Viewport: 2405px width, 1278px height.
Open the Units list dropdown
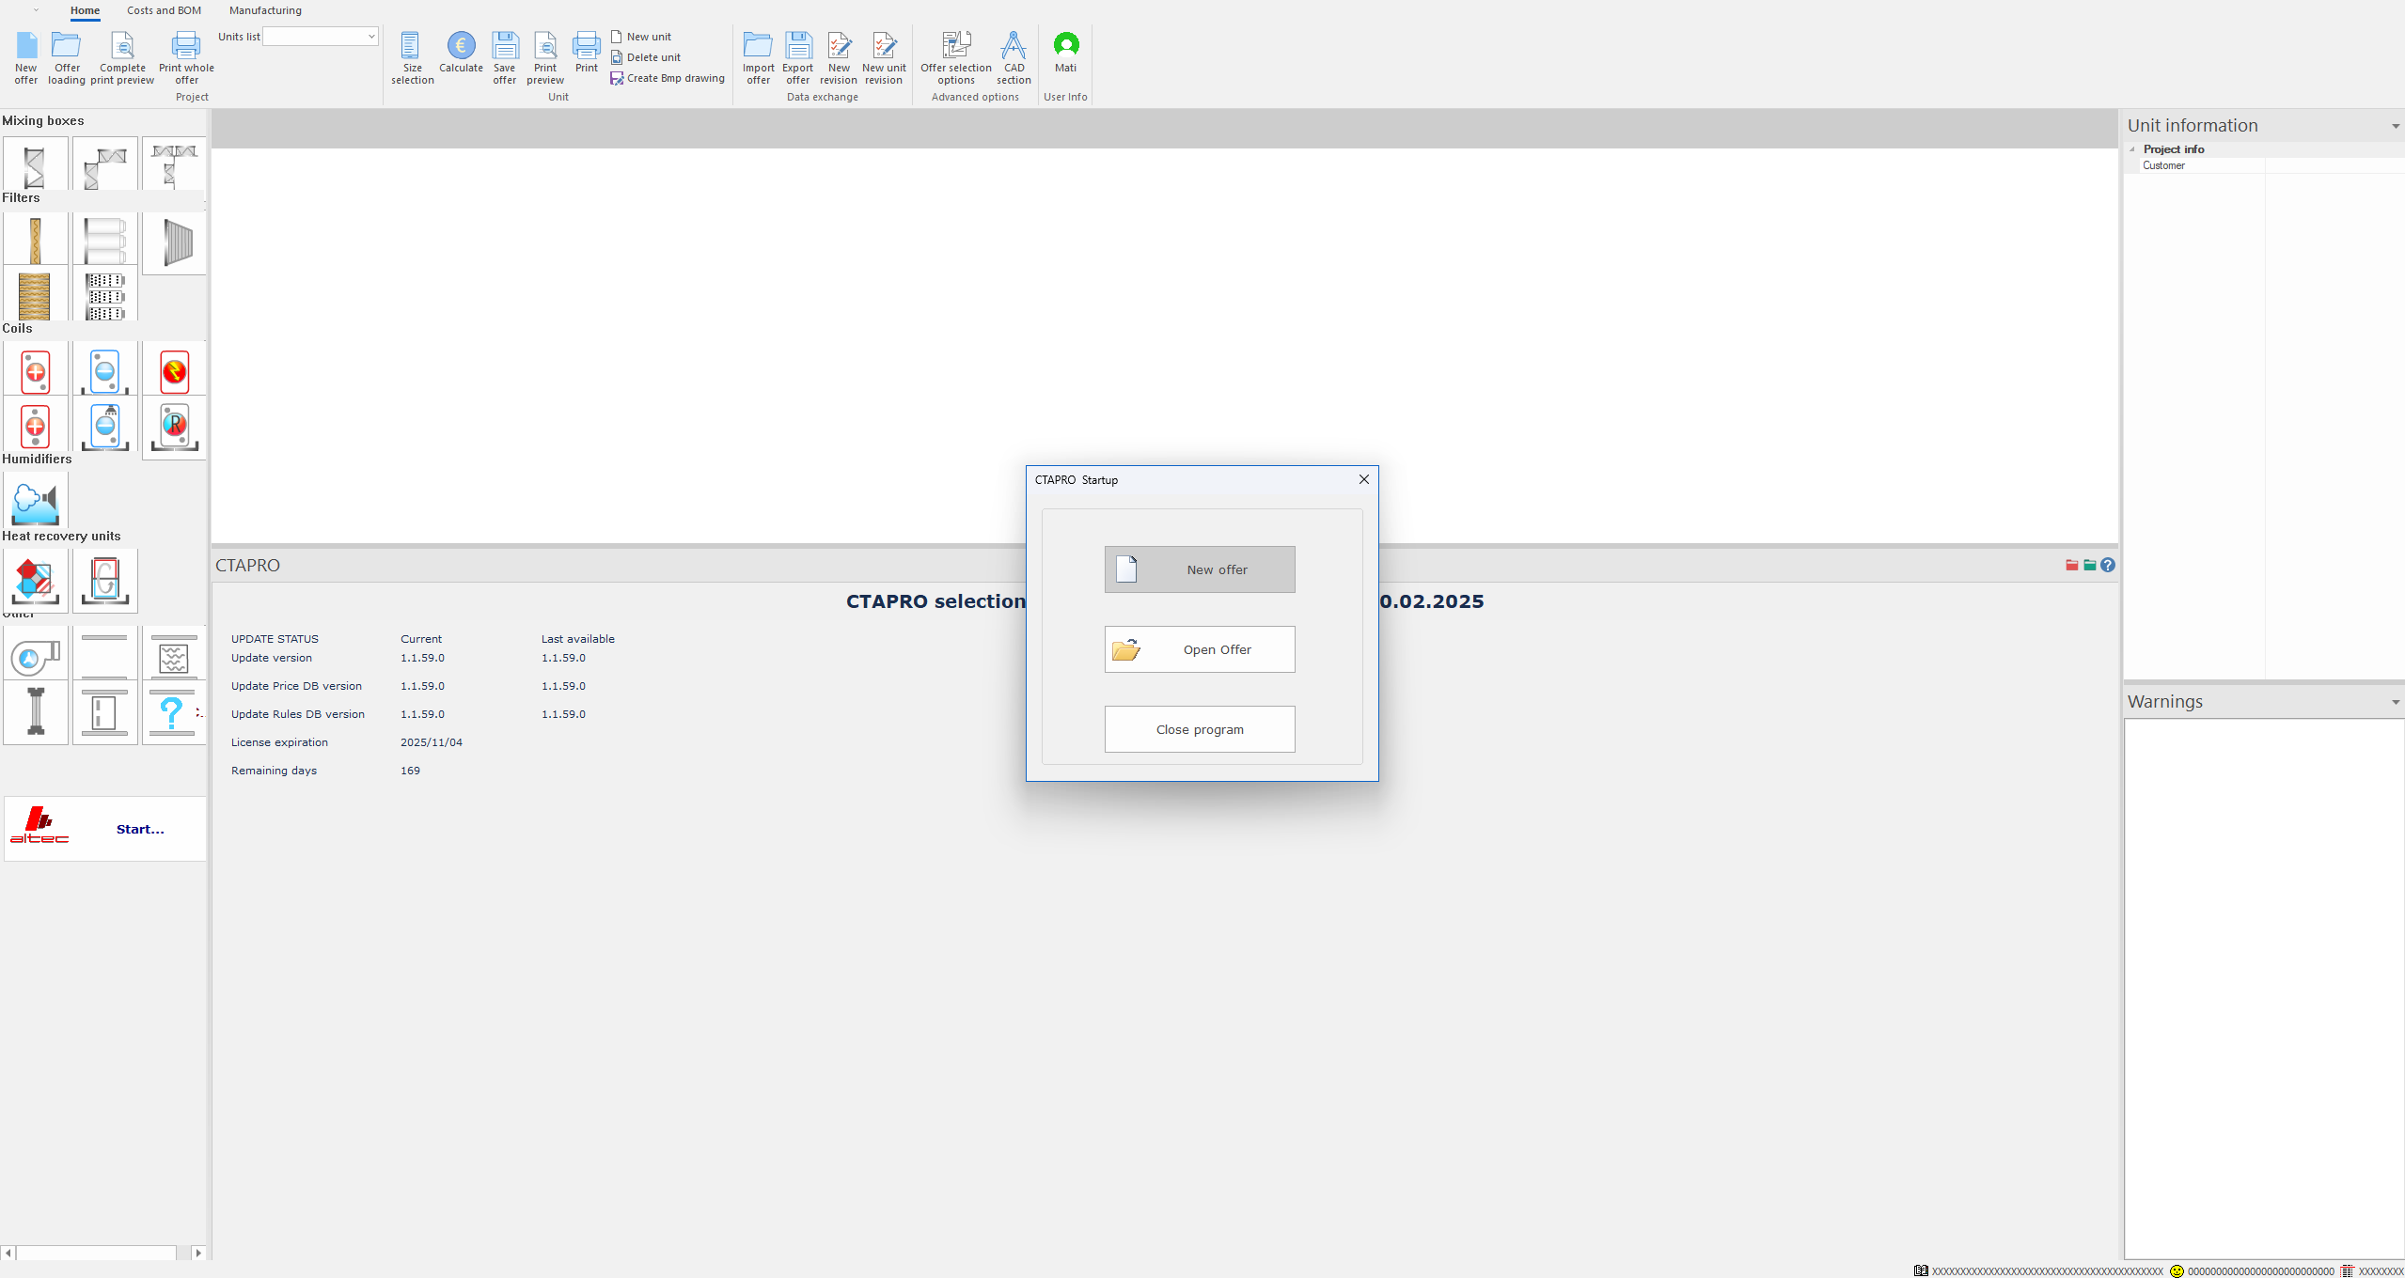pyautogui.click(x=371, y=37)
